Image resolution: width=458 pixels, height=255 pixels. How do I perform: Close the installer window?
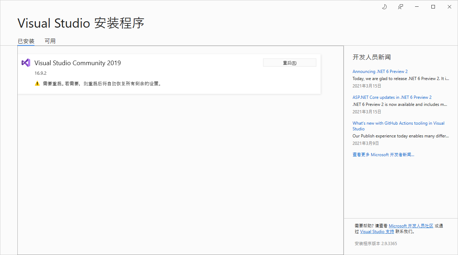click(x=449, y=7)
